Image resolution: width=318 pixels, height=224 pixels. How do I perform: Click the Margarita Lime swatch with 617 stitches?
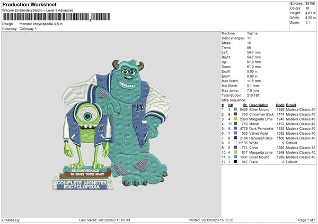235,152
